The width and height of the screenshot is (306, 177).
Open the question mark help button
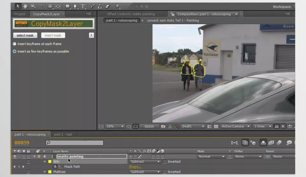(x=91, y=35)
